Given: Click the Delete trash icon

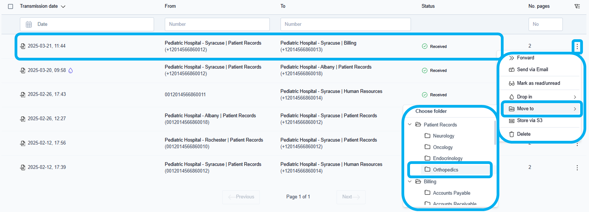Looking at the screenshot, I should [511, 134].
